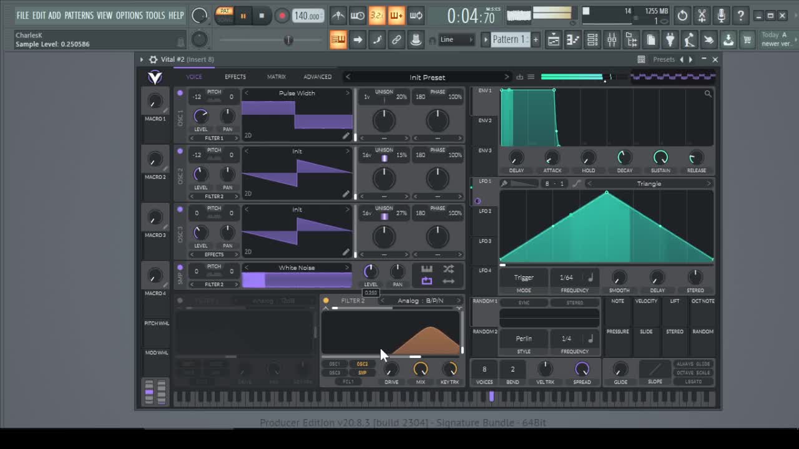Toggle sample keytrack keyboard icon

[427, 269]
